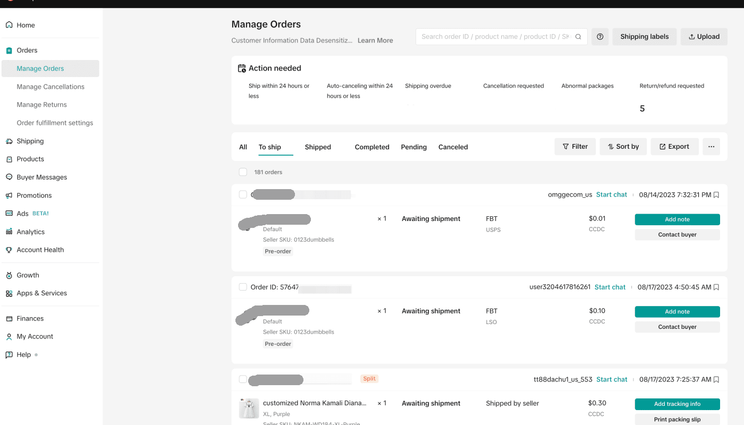Image resolution: width=744 pixels, height=425 pixels.
Task: Contact buyer for the $0.01 order
Action: (678, 235)
